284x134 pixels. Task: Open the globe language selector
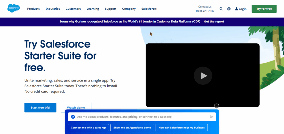(x=229, y=9)
